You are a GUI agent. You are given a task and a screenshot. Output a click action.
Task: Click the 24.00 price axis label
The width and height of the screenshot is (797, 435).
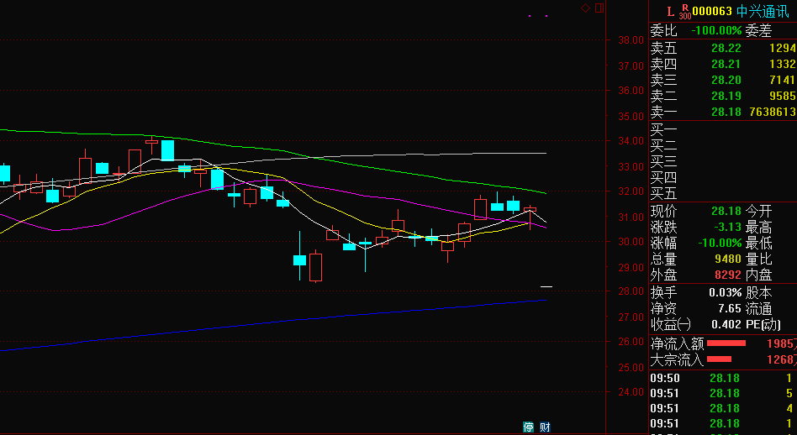pos(631,392)
